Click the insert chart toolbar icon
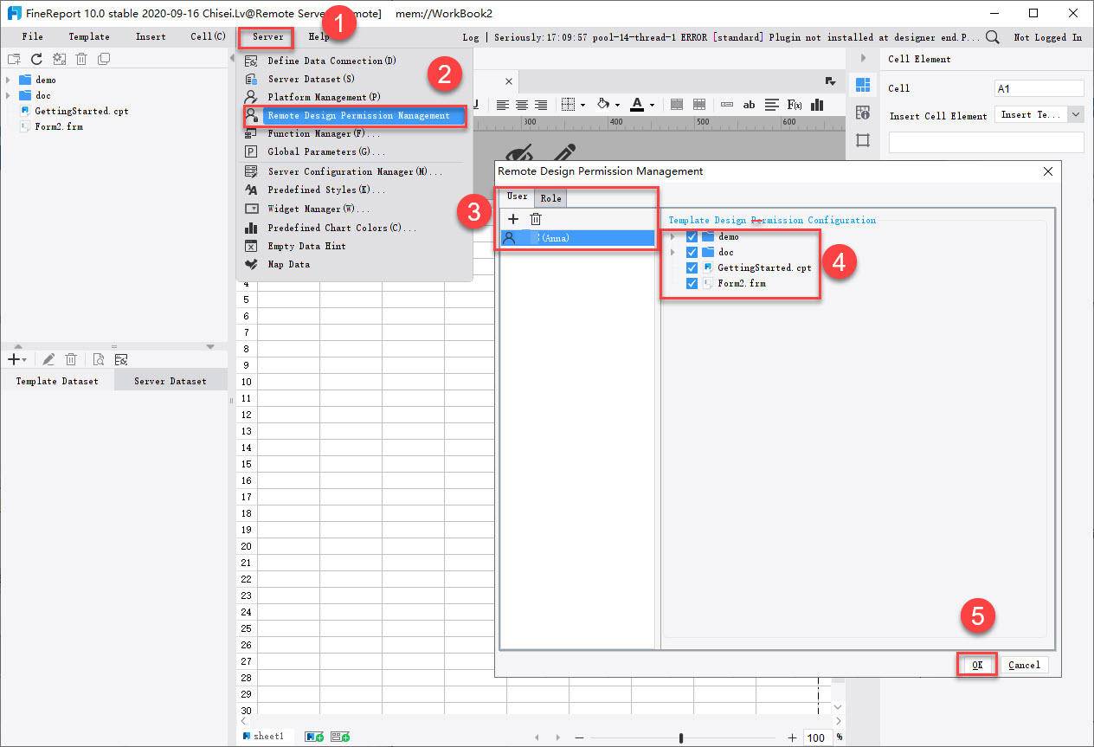This screenshot has height=747, width=1094. (x=815, y=105)
